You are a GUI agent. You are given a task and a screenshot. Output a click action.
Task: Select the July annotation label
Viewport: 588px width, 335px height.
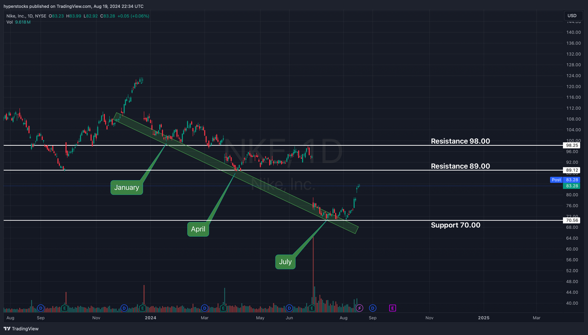(285, 262)
